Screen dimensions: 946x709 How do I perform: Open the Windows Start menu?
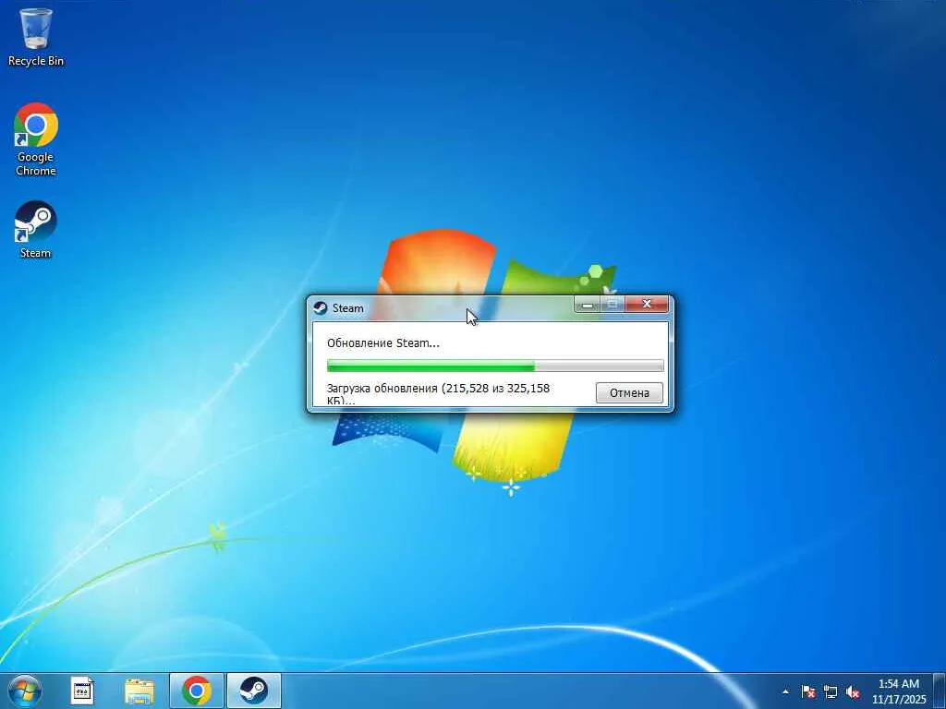tap(25, 691)
